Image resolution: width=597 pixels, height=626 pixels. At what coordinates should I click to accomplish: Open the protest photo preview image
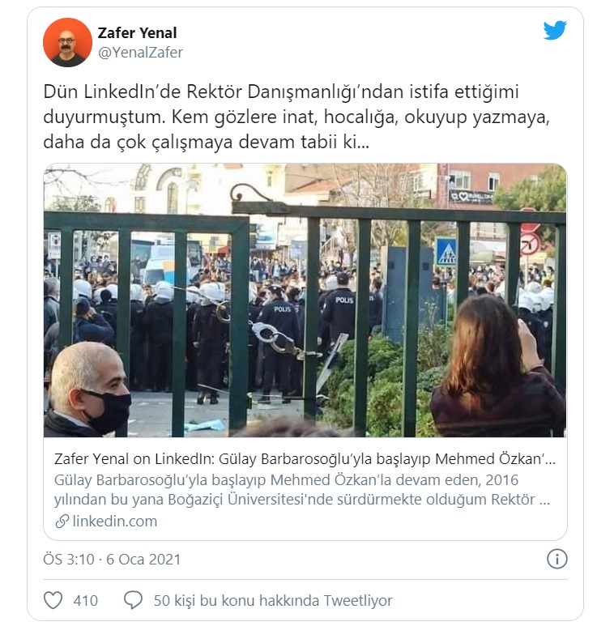pyautogui.click(x=305, y=300)
